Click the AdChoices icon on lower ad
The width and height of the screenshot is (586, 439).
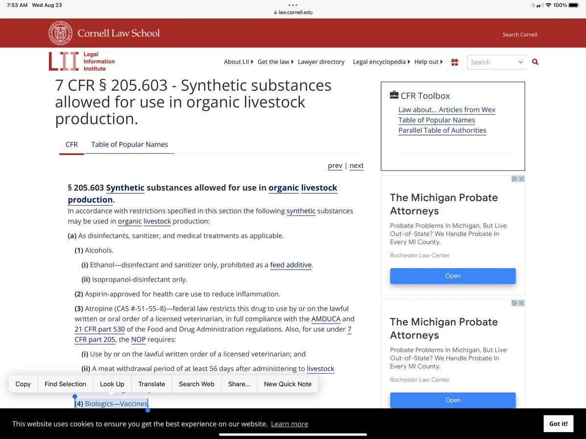click(515, 303)
